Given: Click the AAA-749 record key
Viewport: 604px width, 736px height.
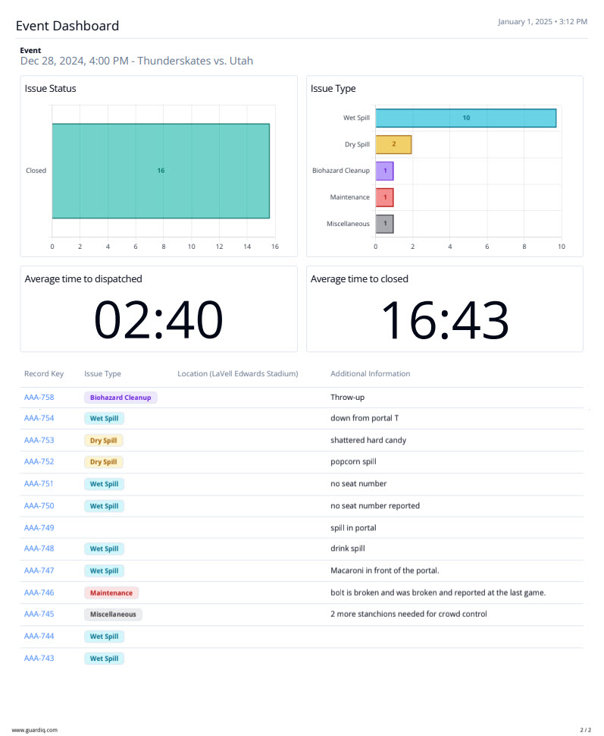Looking at the screenshot, I should coord(39,527).
